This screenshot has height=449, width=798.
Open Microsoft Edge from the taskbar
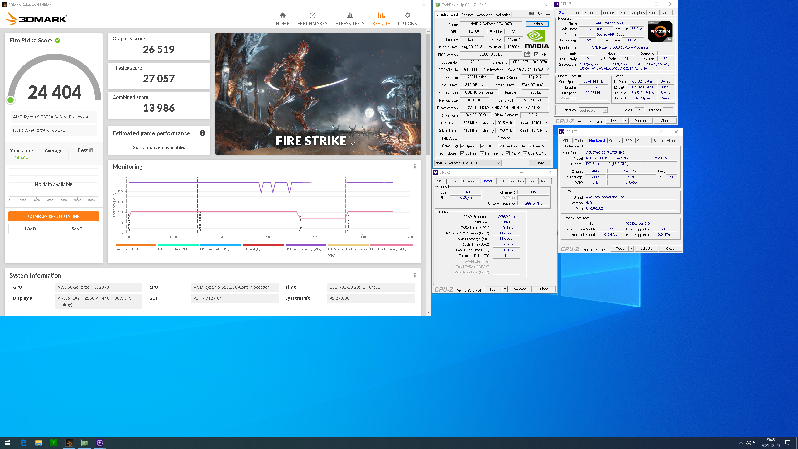click(23, 443)
